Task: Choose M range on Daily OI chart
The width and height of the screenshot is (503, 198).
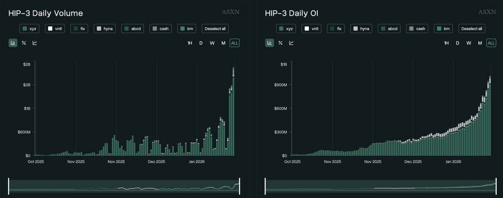Action: (480, 43)
